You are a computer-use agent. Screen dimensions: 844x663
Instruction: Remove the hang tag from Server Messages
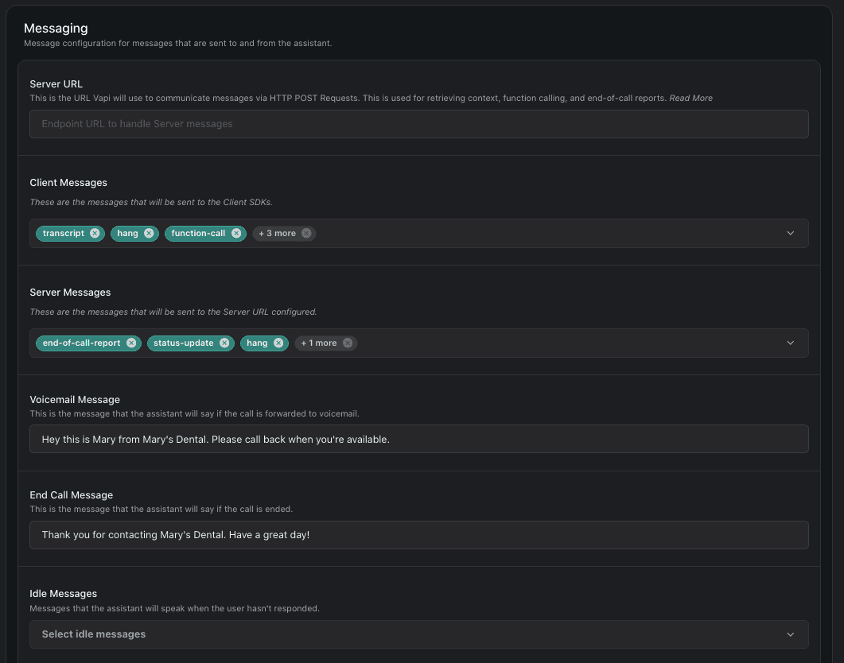[x=278, y=343]
